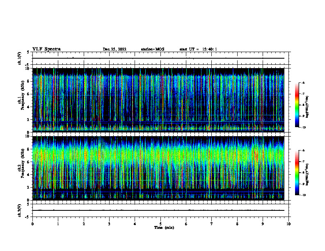Click the '4' kHz tick on ch.1 frequency axis
The image size is (325, 251).
coord(29,107)
